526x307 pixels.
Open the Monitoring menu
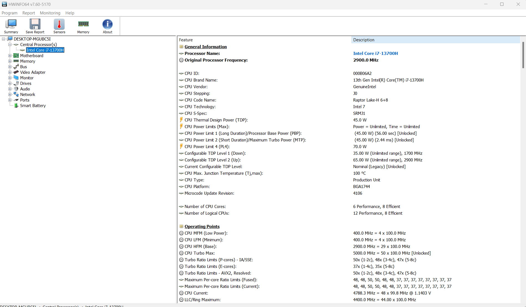point(50,13)
